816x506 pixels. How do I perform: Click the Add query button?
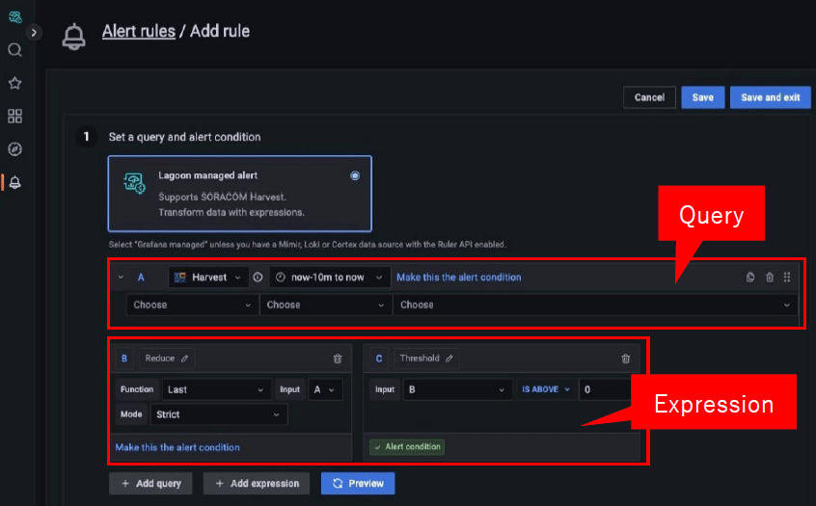point(150,484)
